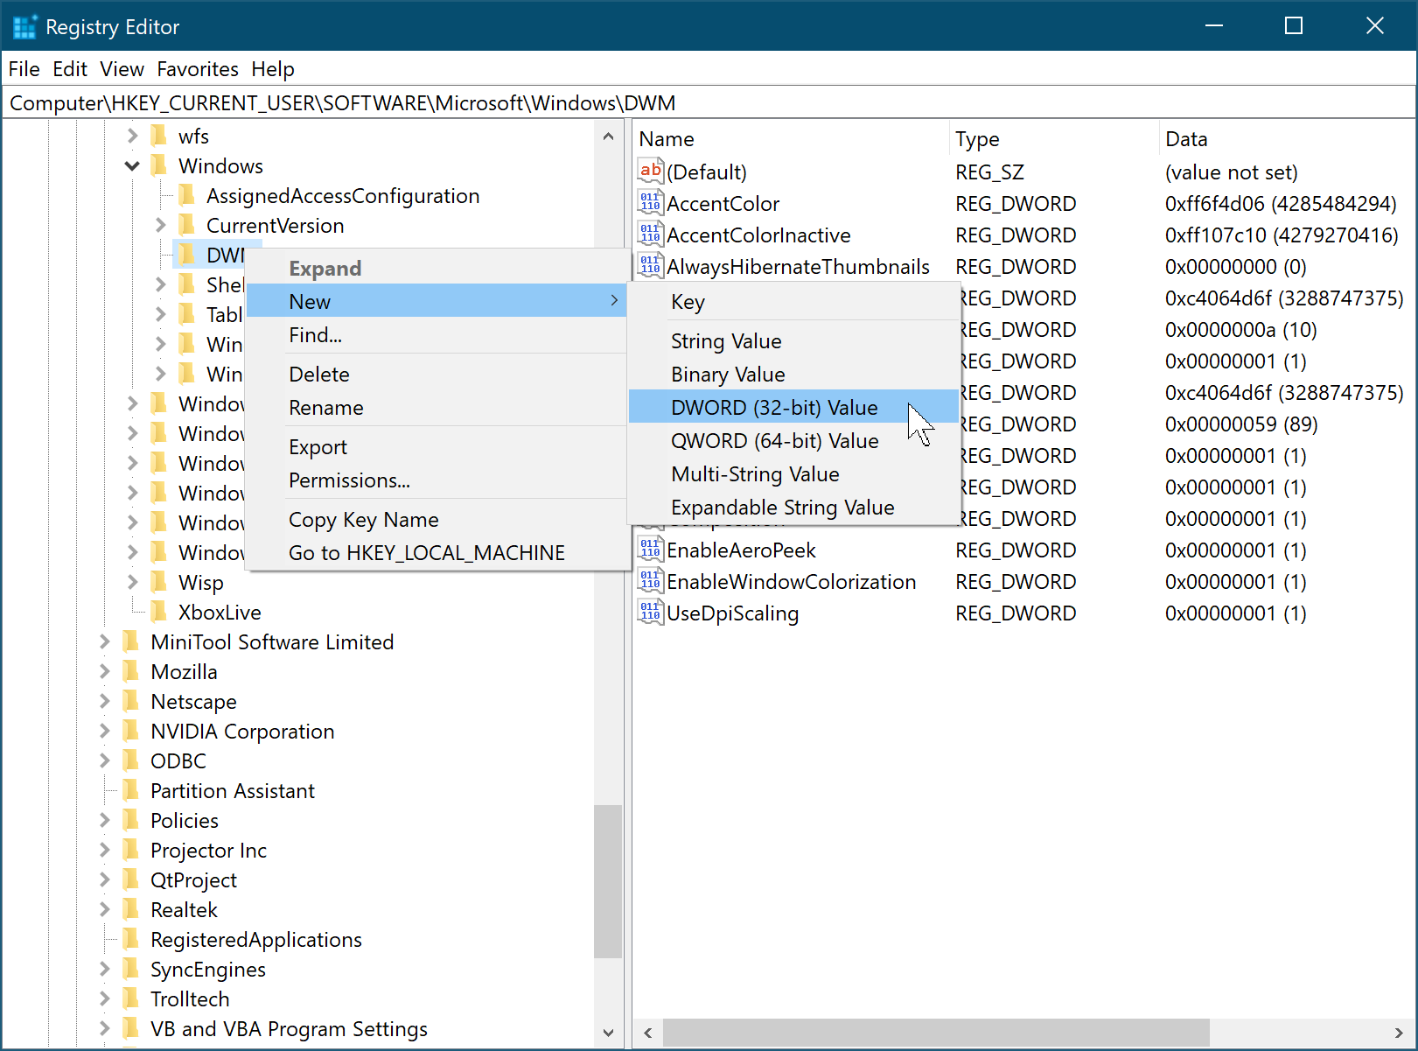The height and width of the screenshot is (1051, 1418).
Task: Click the XboxLive folder icon
Action: pyautogui.click(x=159, y=612)
